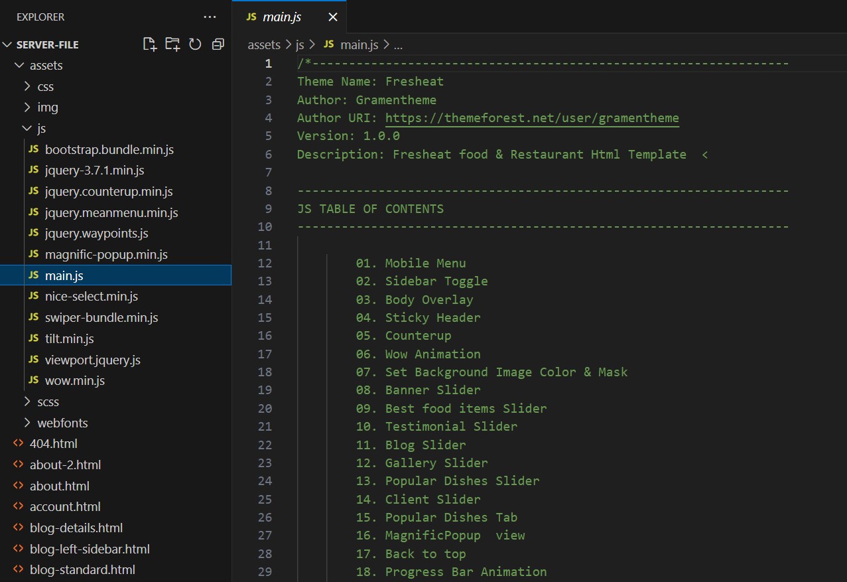Screen dimensions: 847x582
Task: Click the assets breadcrumb segment
Action: 264,44
